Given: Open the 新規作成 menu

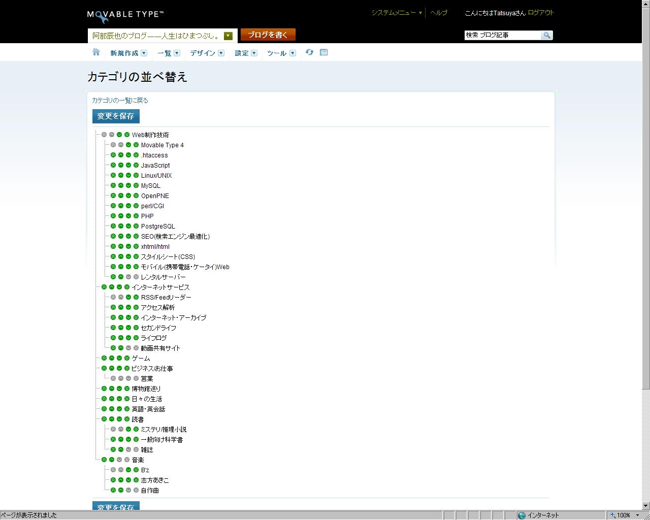Looking at the screenshot, I should [128, 53].
